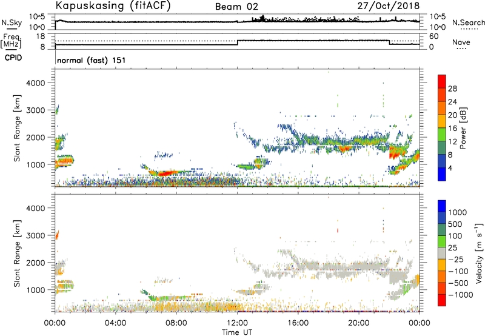Pick the red top segment of power colorbar
The image size is (485, 336).
(442, 81)
